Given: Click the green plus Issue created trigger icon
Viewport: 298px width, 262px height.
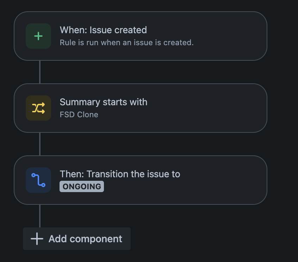Looking at the screenshot, I should pos(38,36).
